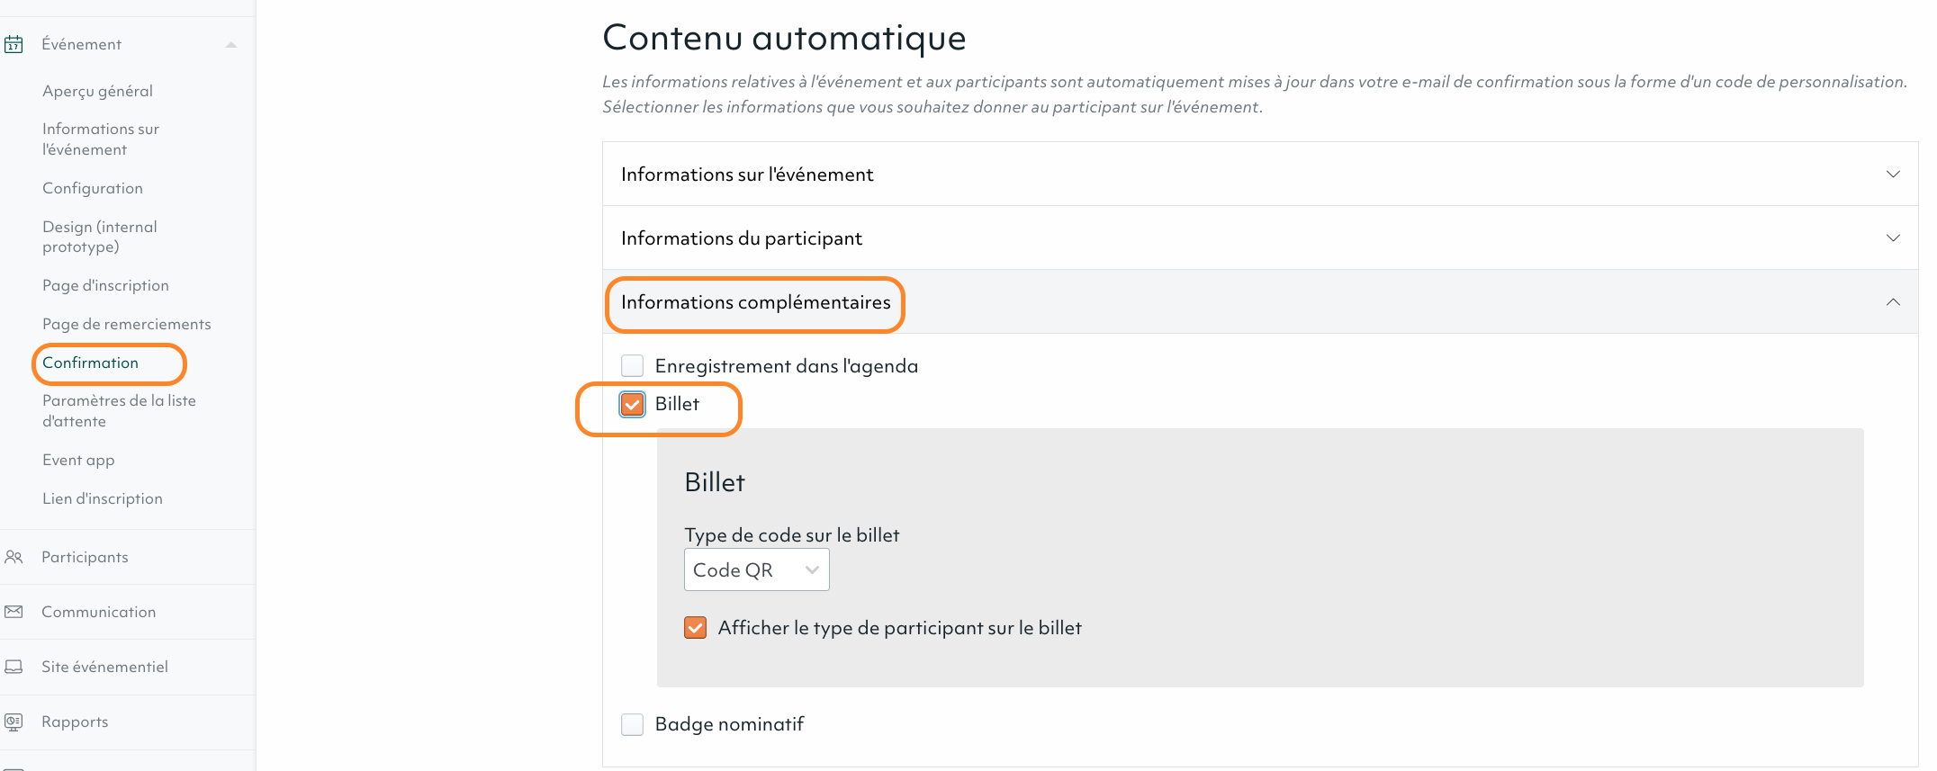Select Lien d'inscription sidebar link

pyautogui.click(x=103, y=498)
